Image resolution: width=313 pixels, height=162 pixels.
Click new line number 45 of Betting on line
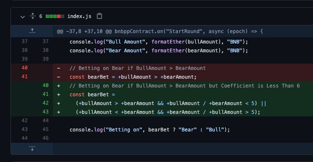[x=45, y=129]
